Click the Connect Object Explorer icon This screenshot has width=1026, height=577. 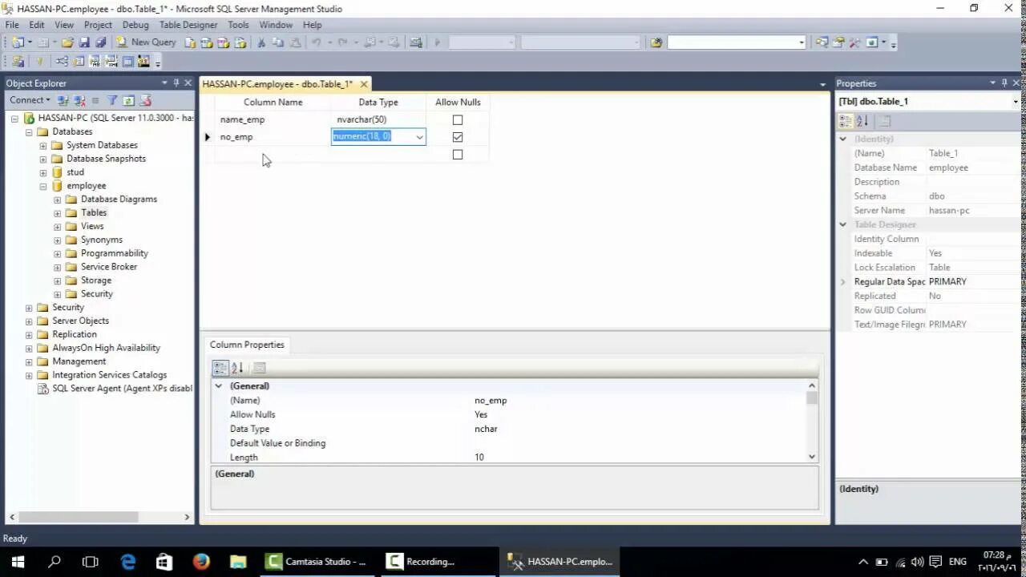pyautogui.click(x=63, y=100)
